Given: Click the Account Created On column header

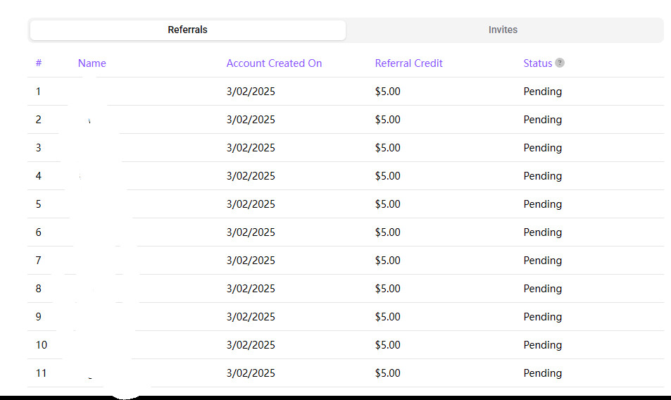Looking at the screenshot, I should coord(274,63).
